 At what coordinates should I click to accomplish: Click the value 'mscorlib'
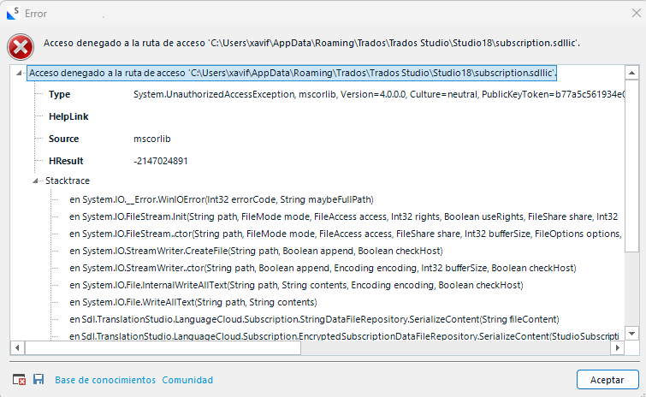pos(152,139)
